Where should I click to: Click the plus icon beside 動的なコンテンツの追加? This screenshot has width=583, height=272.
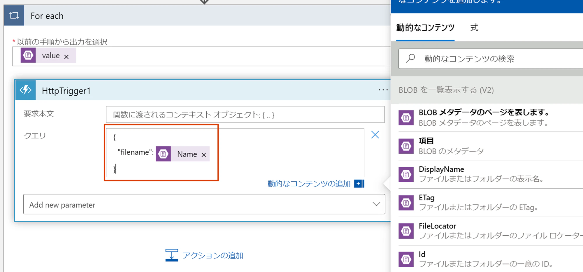pos(359,184)
